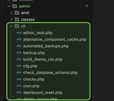Image resolution: width=114 pixels, height=101 pixels.
Task: Collapse the cli folder chevron
Action: 11,26
